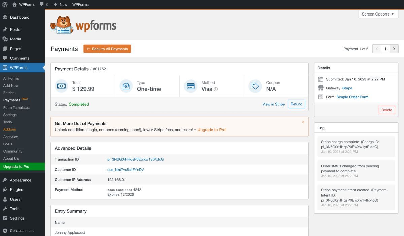Click the Completed status text
The width and height of the screenshot is (404, 236).
(x=79, y=104)
